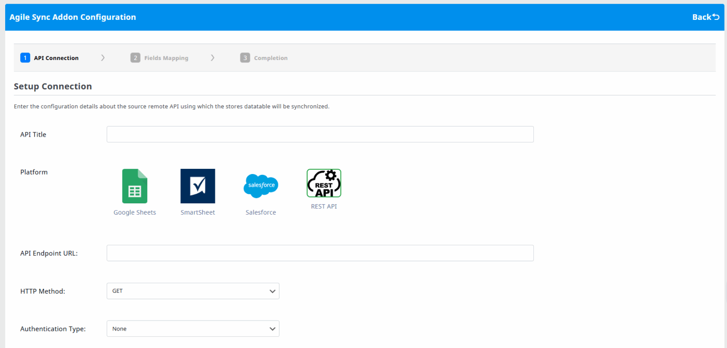Expand the Authentication Type dropdown

[x=193, y=329]
